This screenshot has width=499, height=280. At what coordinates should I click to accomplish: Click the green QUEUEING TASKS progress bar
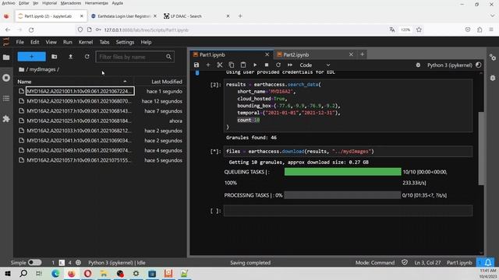pyautogui.click(x=343, y=172)
